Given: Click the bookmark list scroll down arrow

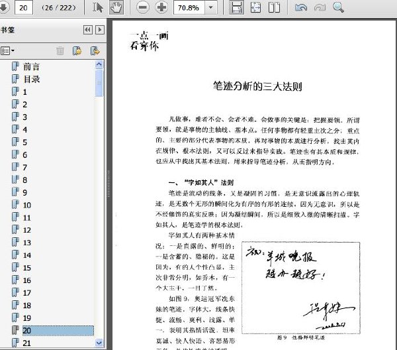Looking at the screenshot, I should [99, 343].
